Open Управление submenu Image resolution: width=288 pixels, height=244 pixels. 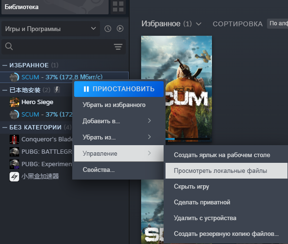(119, 153)
